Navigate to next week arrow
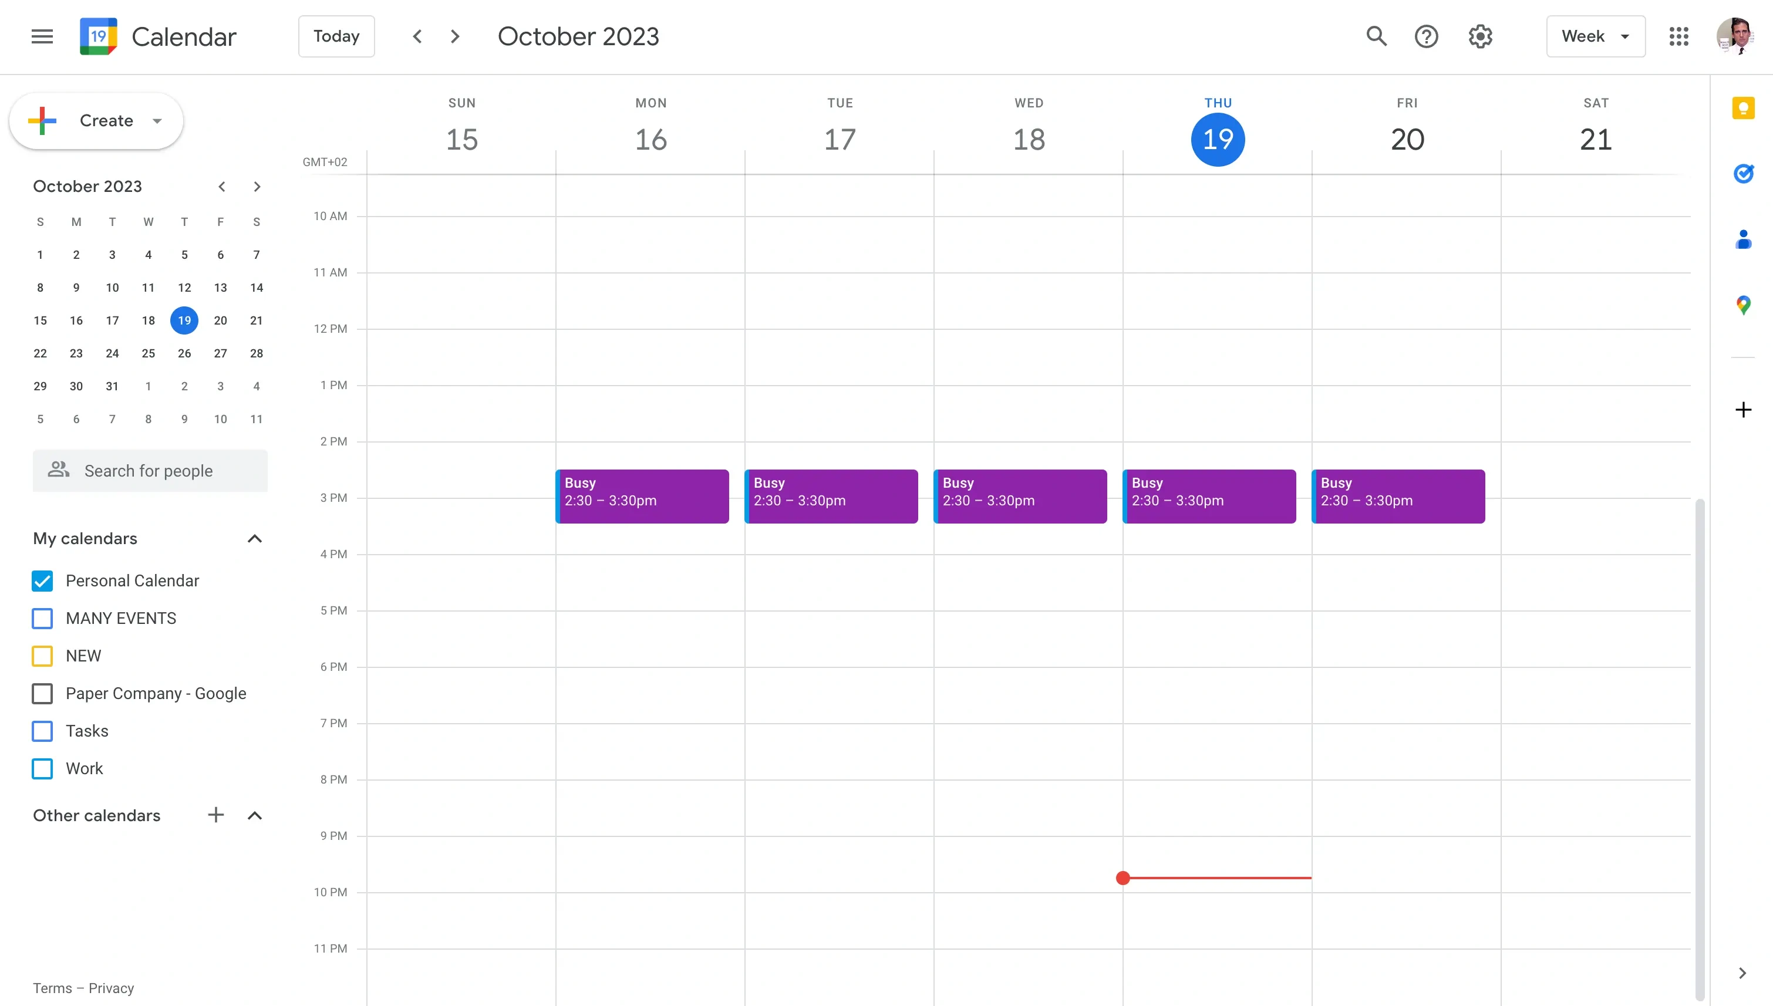The height and width of the screenshot is (1006, 1773). (454, 36)
